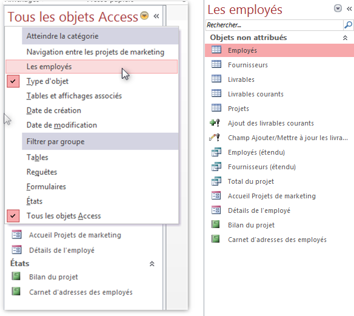The height and width of the screenshot is (316, 354).
Task: Click the Employés row label
Action: (x=242, y=50)
